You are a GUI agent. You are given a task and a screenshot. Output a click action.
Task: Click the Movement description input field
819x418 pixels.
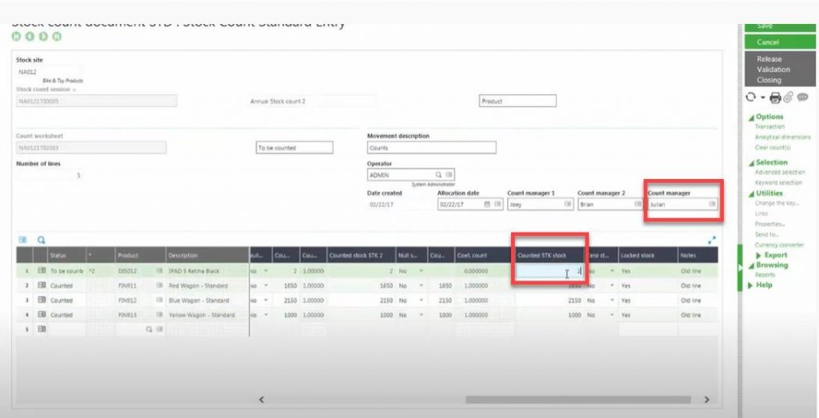point(431,148)
